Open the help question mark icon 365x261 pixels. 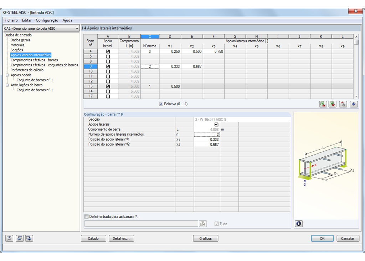point(9,238)
